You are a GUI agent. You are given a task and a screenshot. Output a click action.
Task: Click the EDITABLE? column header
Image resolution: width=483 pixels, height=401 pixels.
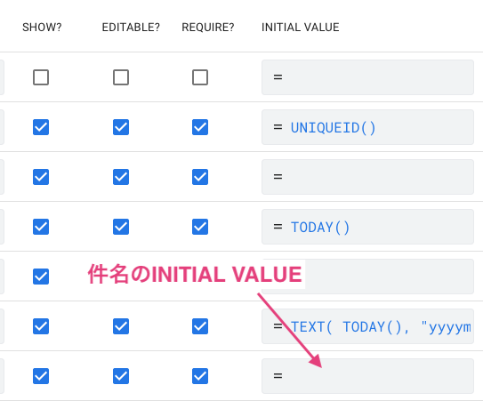click(131, 28)
